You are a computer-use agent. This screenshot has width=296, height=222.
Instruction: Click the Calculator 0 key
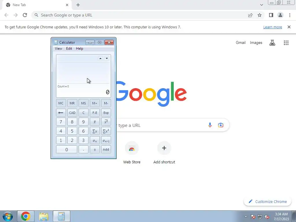click(66, 149)
